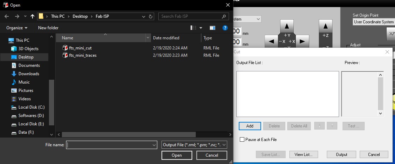Screen dimensions: 395x164
Task: Click navigation pane scroll down arrow
Action: tap(52, 134)
